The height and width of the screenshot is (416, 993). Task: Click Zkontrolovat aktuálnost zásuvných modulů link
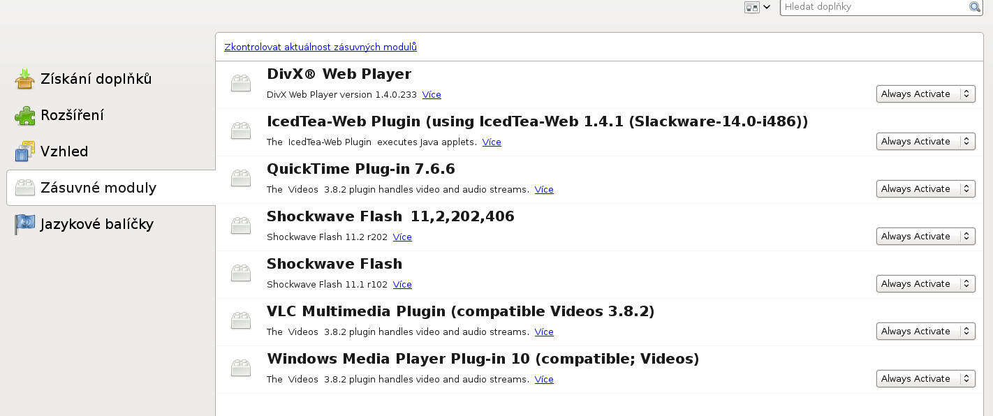(321, 47)
